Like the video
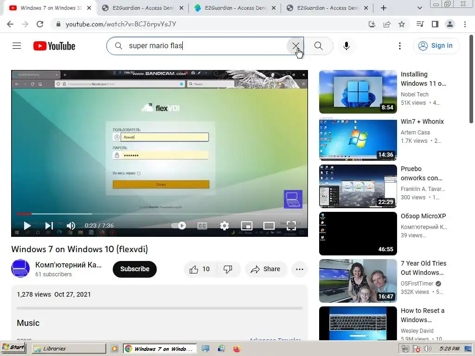 200,269
